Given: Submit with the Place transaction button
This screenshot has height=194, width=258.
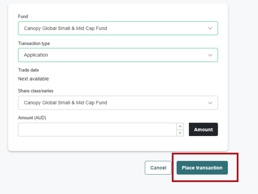Looking at the screenshot, I should [x=202, y=168].
